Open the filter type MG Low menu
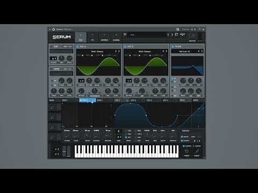The width and height of the screenshot is (258, 193). pos(184,51)
